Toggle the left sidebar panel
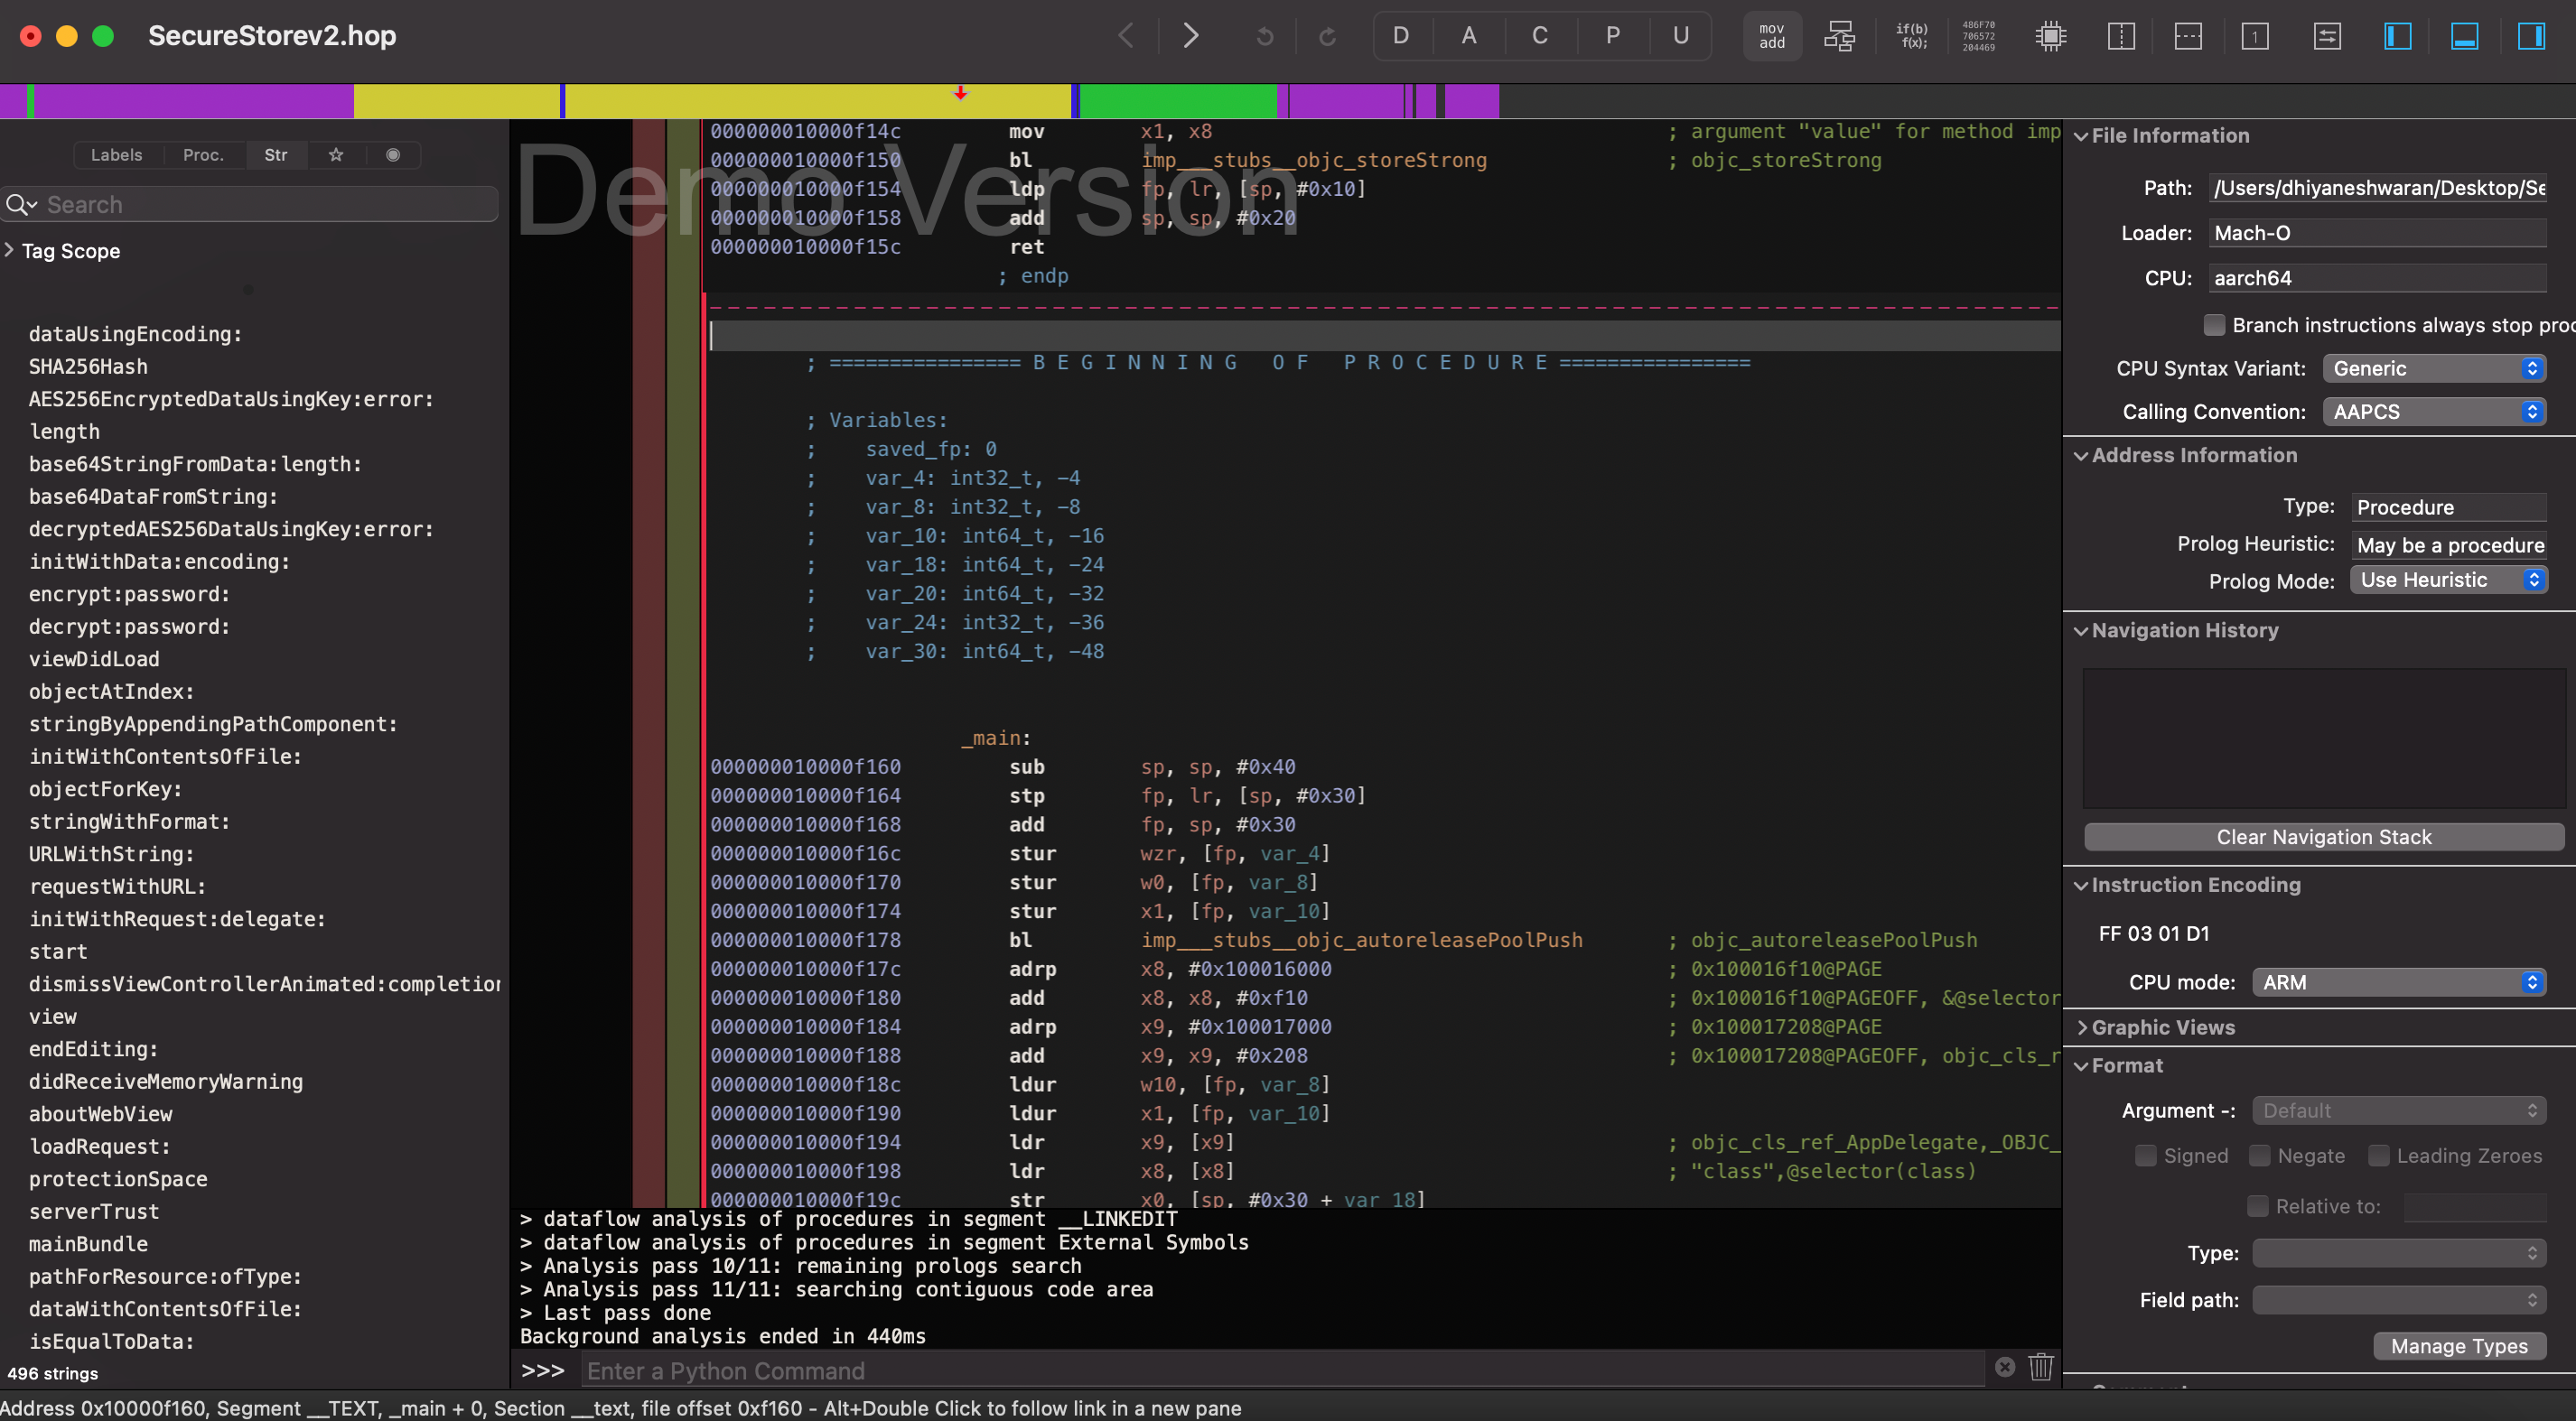Image resolution: width=2576 pixels, height=1421 pixels. [2398, 36]
